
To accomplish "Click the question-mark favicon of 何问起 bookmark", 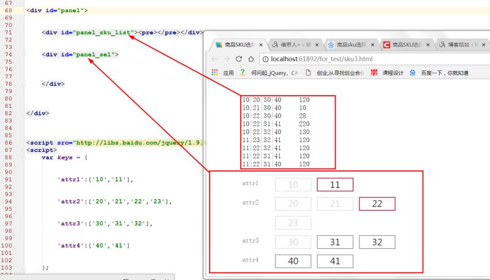I will click(243, 72).
